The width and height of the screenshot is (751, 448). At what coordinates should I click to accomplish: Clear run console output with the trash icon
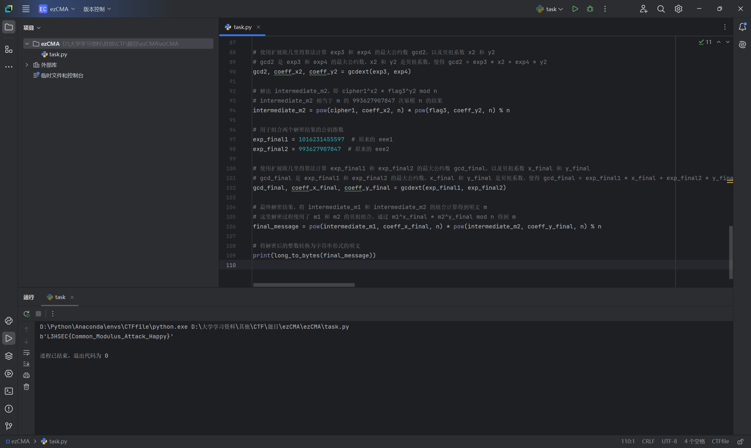pos(27,387)
